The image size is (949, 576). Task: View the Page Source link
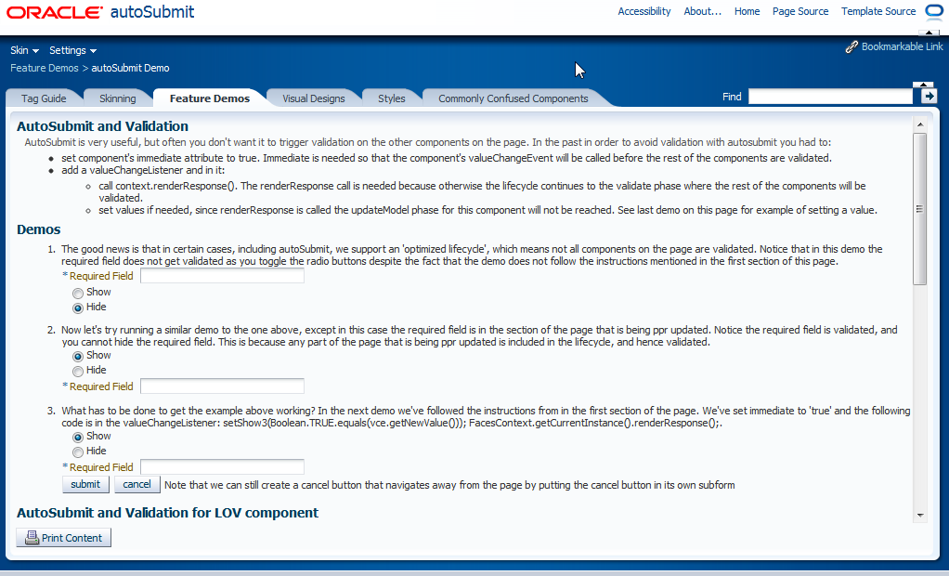click(800, 11)
